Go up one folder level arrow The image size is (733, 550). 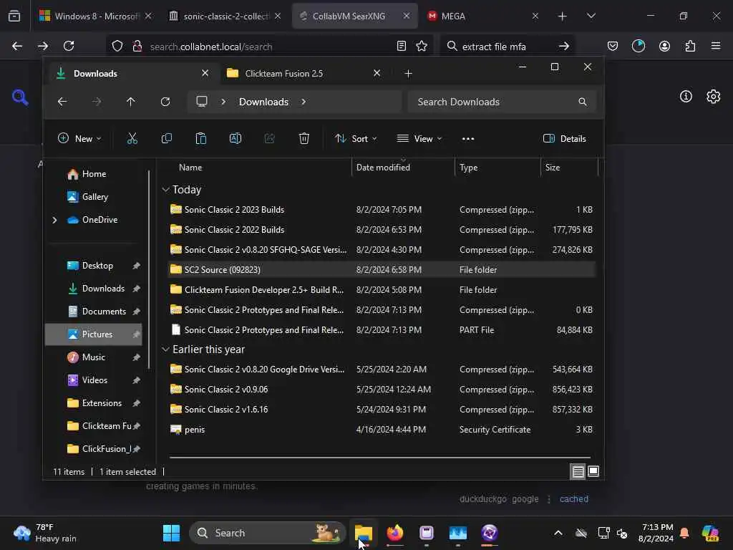(131, 102)
